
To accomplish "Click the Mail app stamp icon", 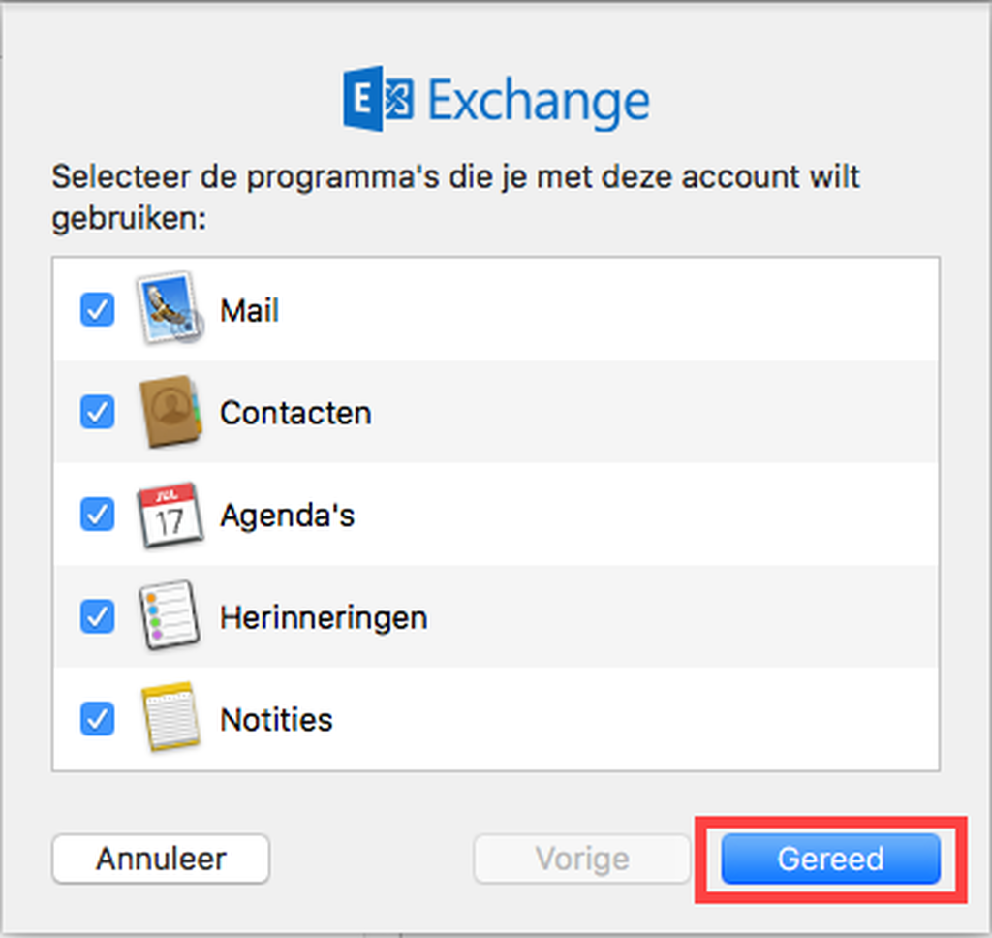I will pyautogui.click(x=170, y=310).
